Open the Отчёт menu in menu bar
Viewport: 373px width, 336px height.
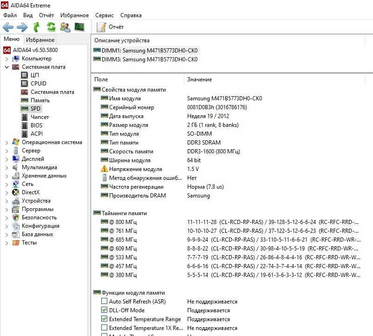(x=46, y=15)
